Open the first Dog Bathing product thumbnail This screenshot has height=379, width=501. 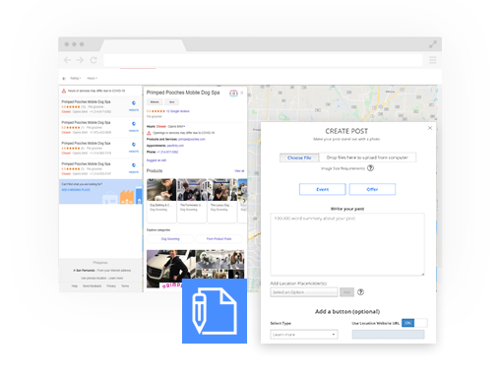click(x=161, y=190)
